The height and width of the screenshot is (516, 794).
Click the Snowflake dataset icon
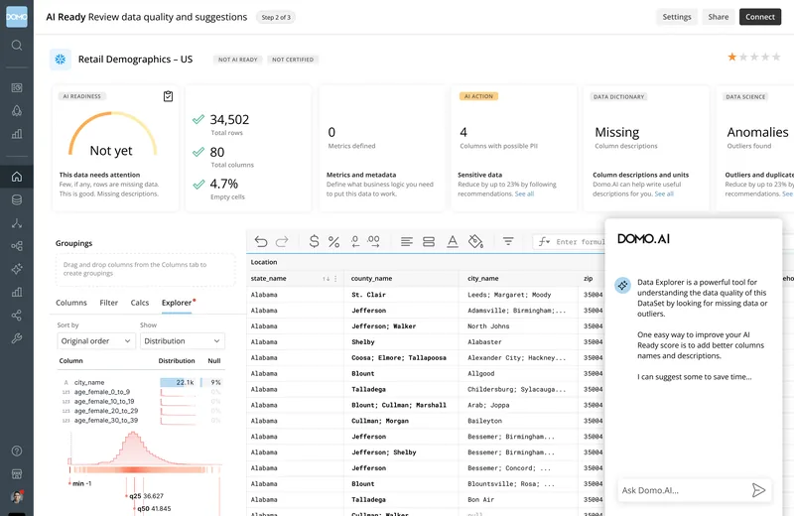tap(61, 60)
